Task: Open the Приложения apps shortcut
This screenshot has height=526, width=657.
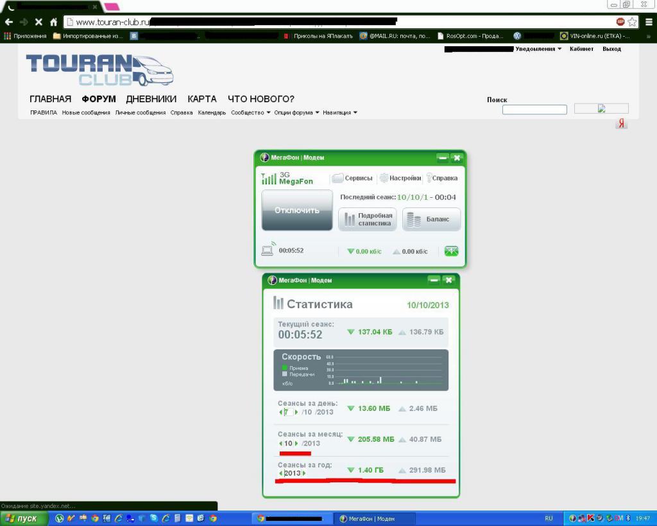Action: point(25,36)
